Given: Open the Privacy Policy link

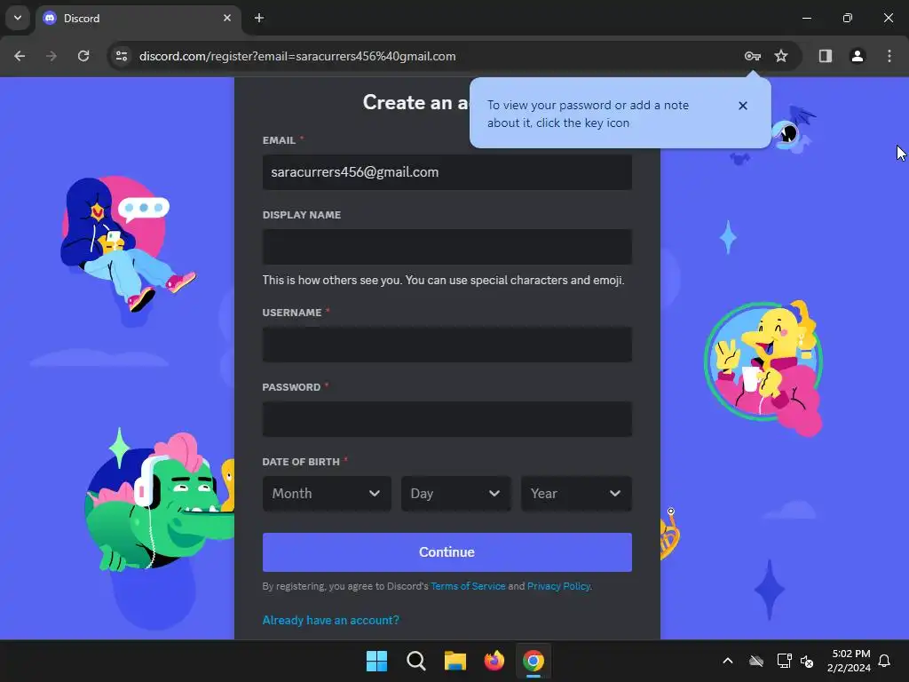Looking at the screenshot, I should (558, 586).
